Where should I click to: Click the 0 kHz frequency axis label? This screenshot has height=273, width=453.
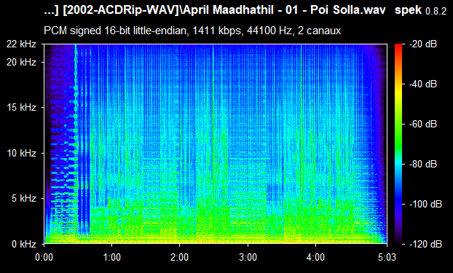pos(24,244)
